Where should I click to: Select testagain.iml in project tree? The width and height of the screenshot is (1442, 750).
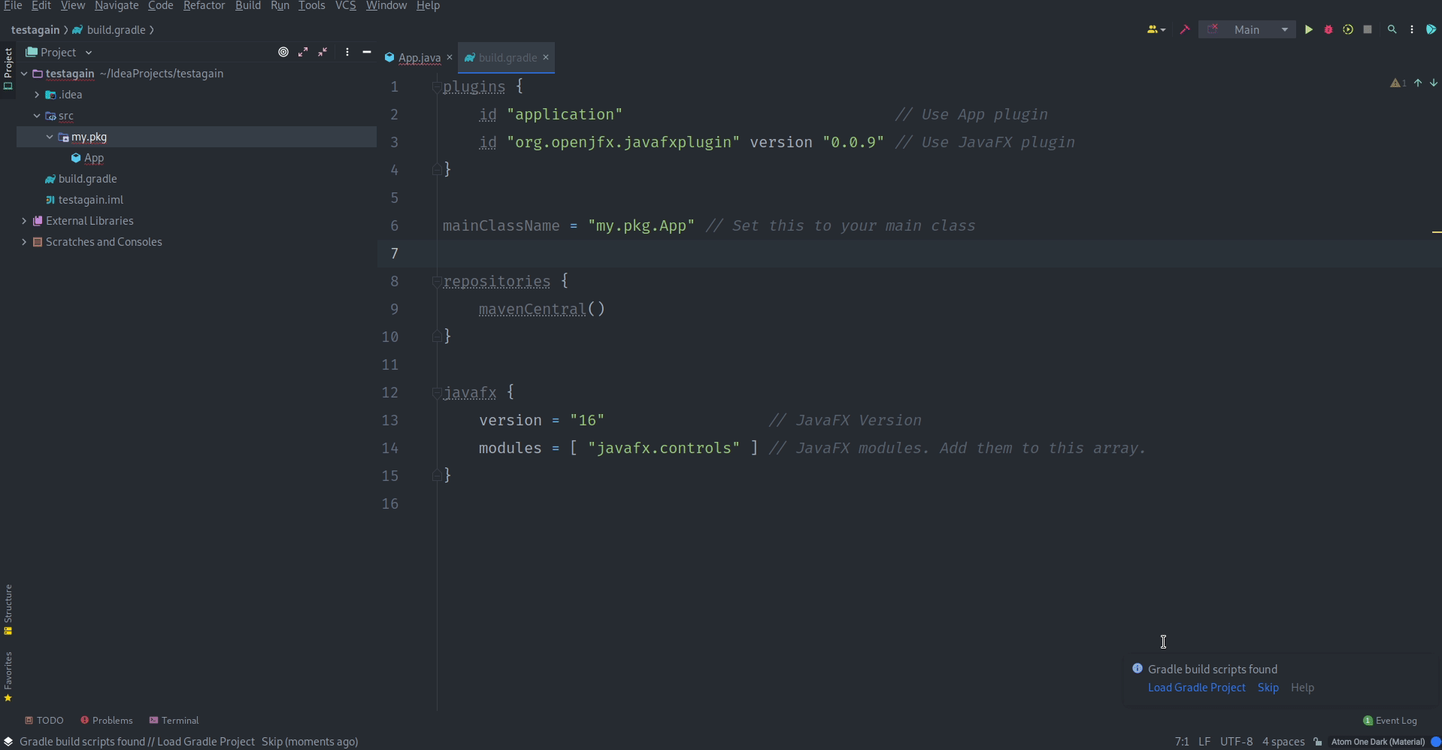pos(91,200)
